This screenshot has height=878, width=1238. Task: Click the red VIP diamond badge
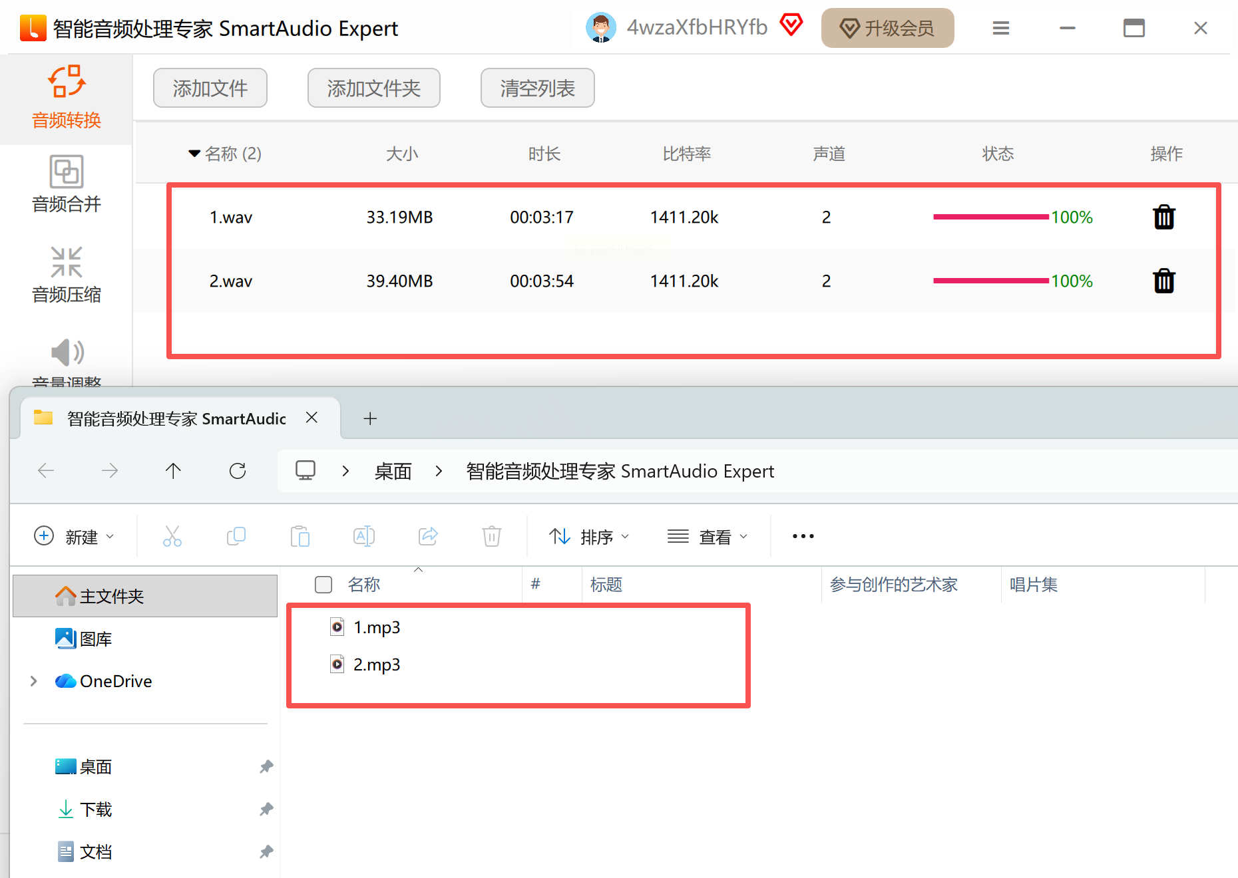tap(791, 25)
